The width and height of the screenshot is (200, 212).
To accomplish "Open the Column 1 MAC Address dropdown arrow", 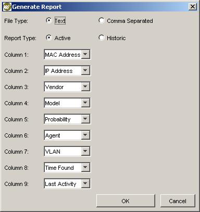I will (85, 55).
